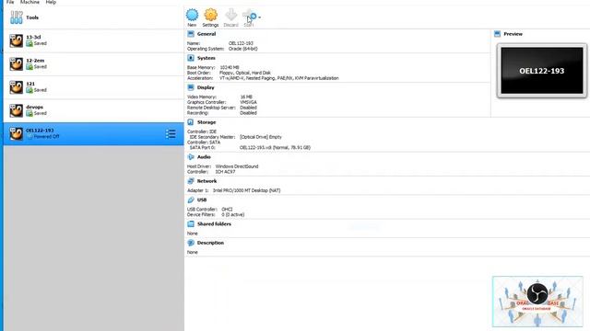Click the OEL122-193 penguin OS icon
The image size is (590, 331).
coord(17,133)
